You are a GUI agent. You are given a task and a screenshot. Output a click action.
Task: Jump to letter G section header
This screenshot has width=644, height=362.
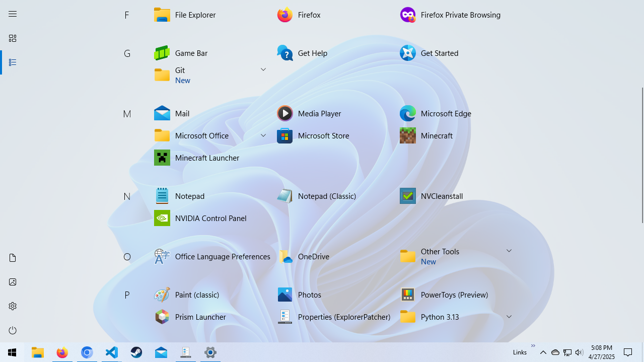coord(127,53)
